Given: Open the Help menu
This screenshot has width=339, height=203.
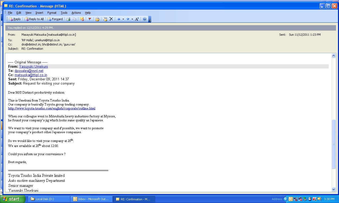Looking at the screenshot, I should (88, 13).
